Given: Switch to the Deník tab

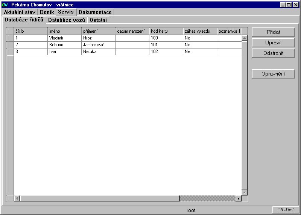Looking at the screenshot, I should [x=47, y=12].
